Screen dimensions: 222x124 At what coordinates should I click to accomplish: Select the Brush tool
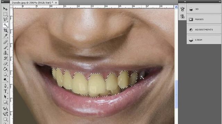tap(6, 48)
